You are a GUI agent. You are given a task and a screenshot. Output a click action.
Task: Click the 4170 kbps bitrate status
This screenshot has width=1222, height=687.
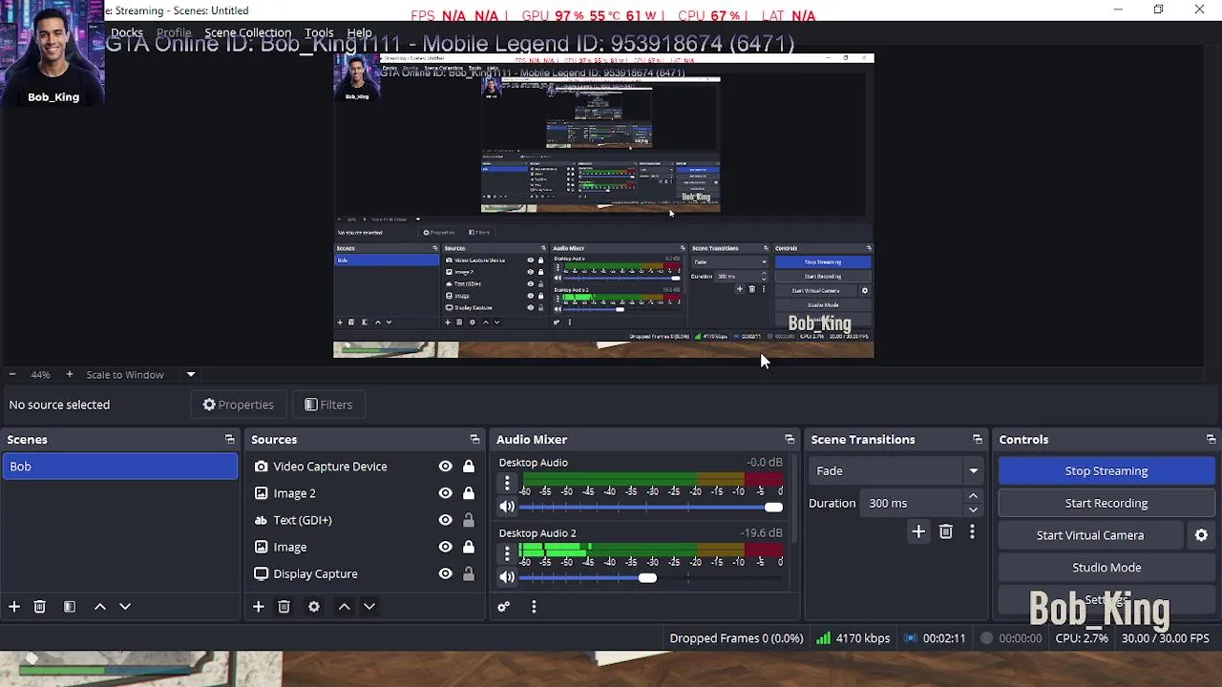click(853, 638)
